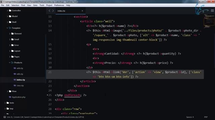Open edit.ctp in the sidebar
This screenshot has width=215, height=120.
pos(20,74)
